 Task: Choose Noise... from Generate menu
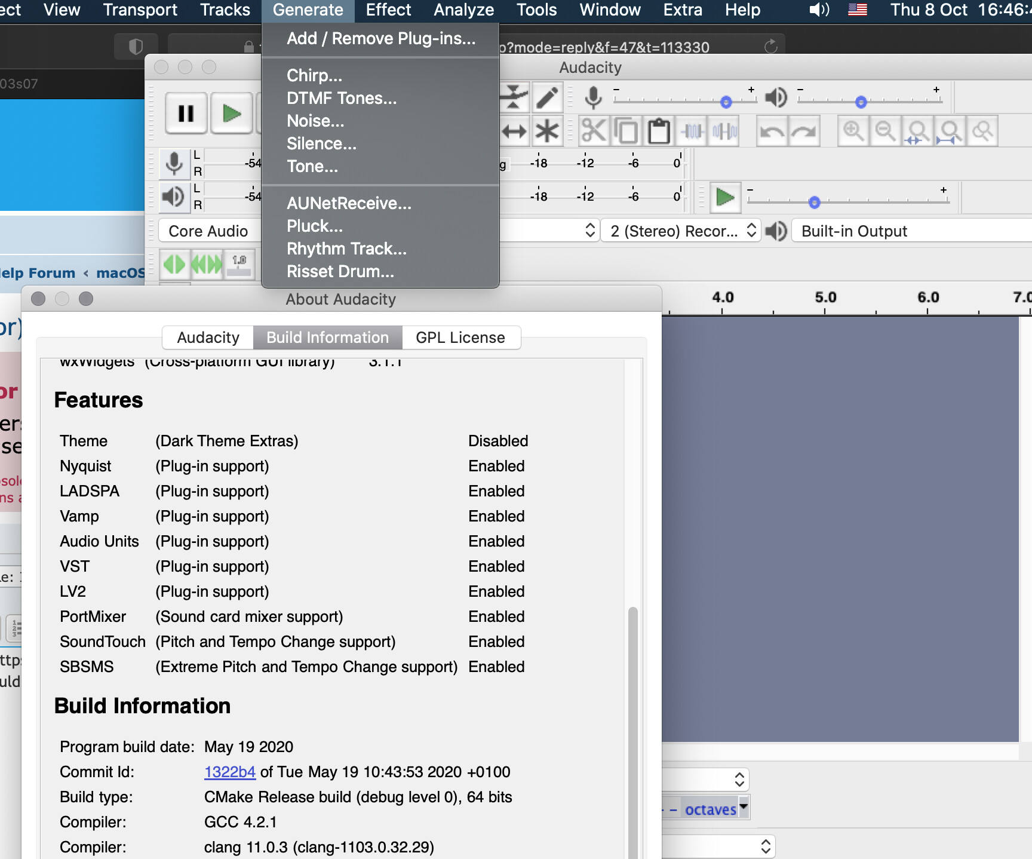coord(380,121)
